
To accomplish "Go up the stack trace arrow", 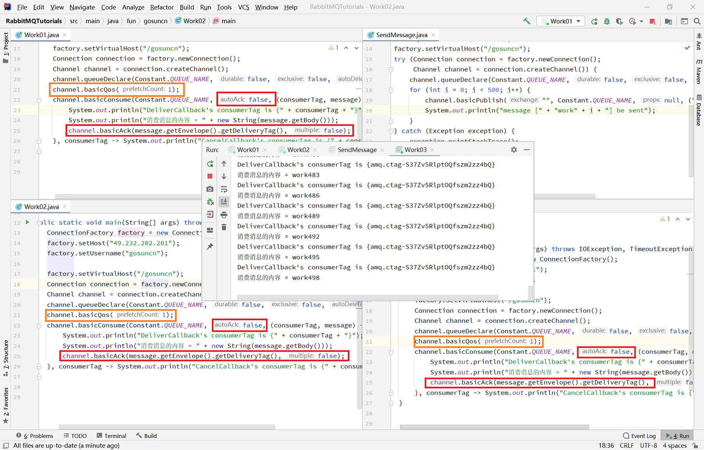I will click(x=224, y=164).
